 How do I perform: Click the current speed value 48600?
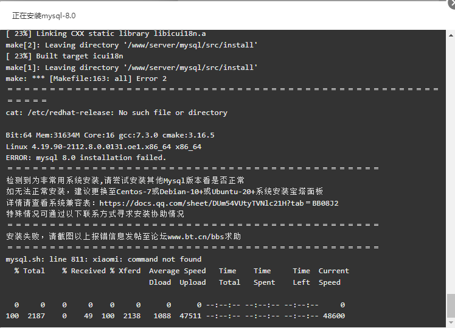coord(334,316)
